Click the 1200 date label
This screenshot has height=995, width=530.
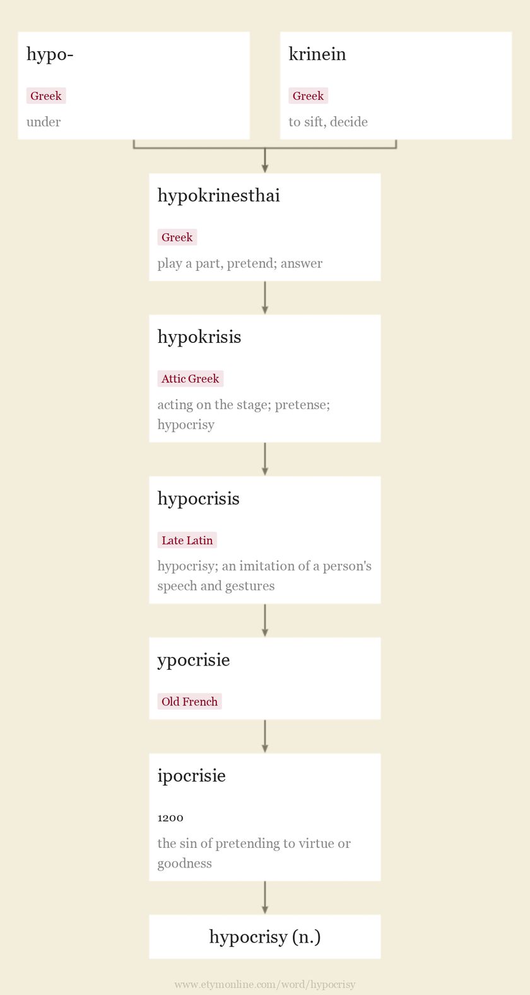pyautogui.click(x=170, y=818)
